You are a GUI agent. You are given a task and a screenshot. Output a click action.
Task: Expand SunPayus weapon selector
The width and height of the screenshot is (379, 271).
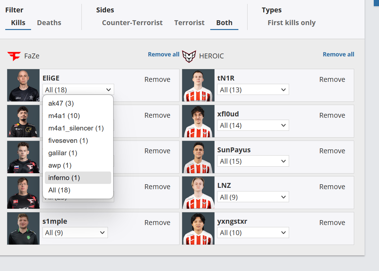(x=253, y=161)
